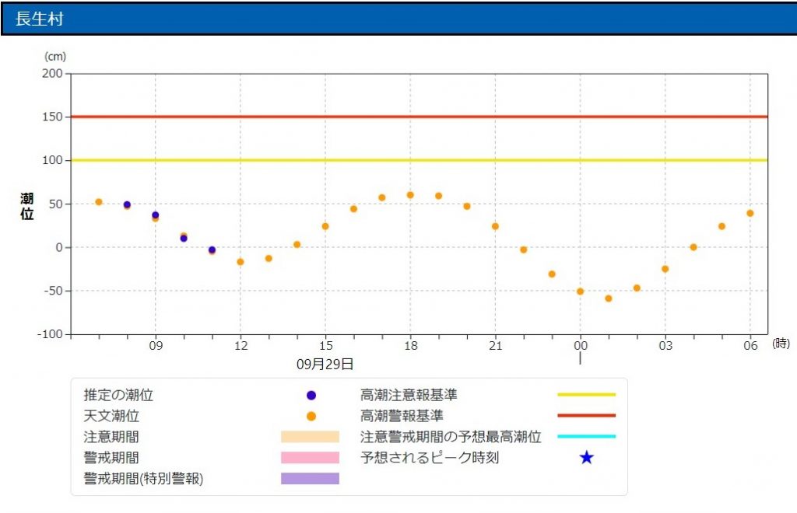Click the cyan line sample in the legend
This screenshot has width=797, height=513.
click(x=587, y=436)
